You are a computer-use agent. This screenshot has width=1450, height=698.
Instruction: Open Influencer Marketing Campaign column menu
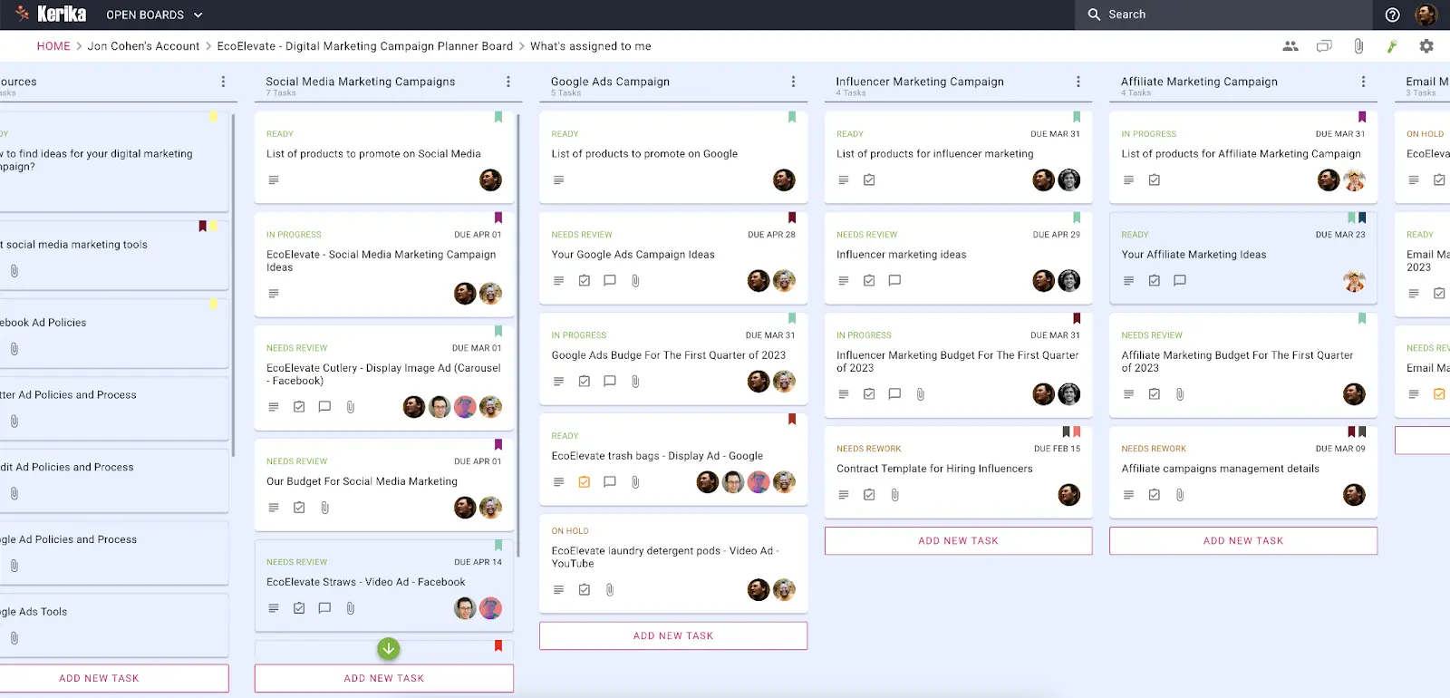[x=1078, y=82]
